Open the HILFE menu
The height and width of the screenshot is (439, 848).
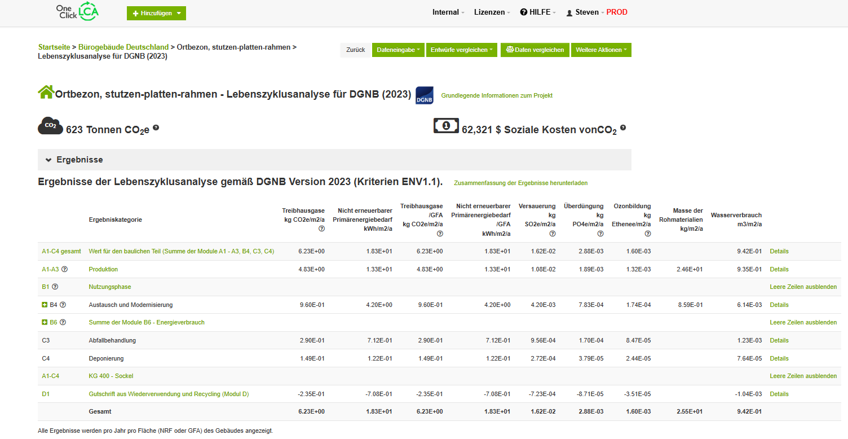(x=538, y=12)
